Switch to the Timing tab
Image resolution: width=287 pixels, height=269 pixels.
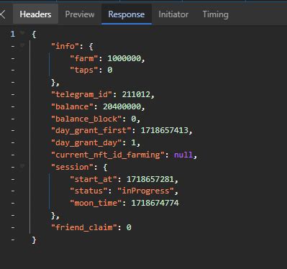[x=216, y=14]
